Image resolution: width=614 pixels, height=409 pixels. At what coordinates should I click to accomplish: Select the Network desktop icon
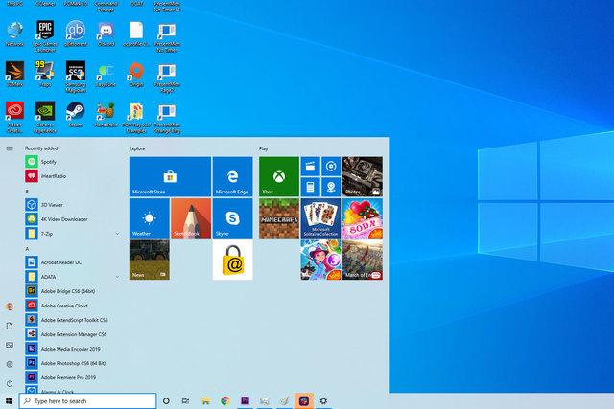pos(15,34)
